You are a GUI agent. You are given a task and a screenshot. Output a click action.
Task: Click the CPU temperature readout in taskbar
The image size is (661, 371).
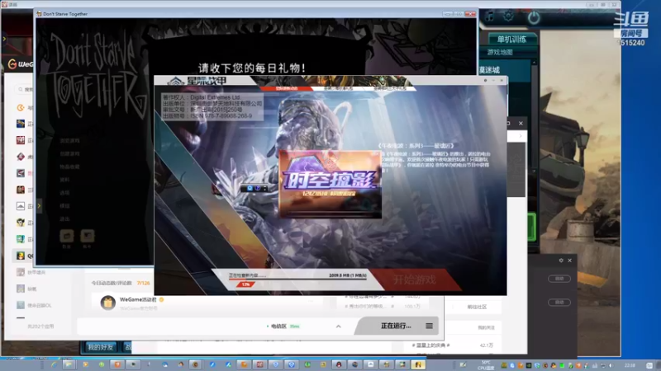[486, 364]
